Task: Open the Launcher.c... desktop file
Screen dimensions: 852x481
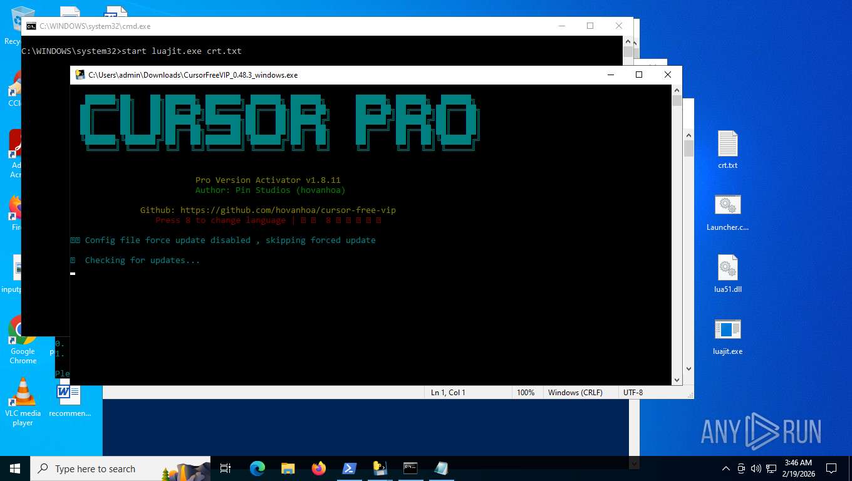Action: [727, 212]
